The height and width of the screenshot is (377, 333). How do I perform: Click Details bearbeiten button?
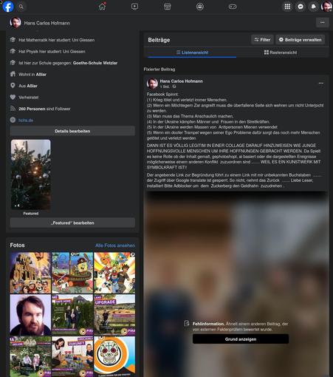pyautogui.click(x=72, y=131)
